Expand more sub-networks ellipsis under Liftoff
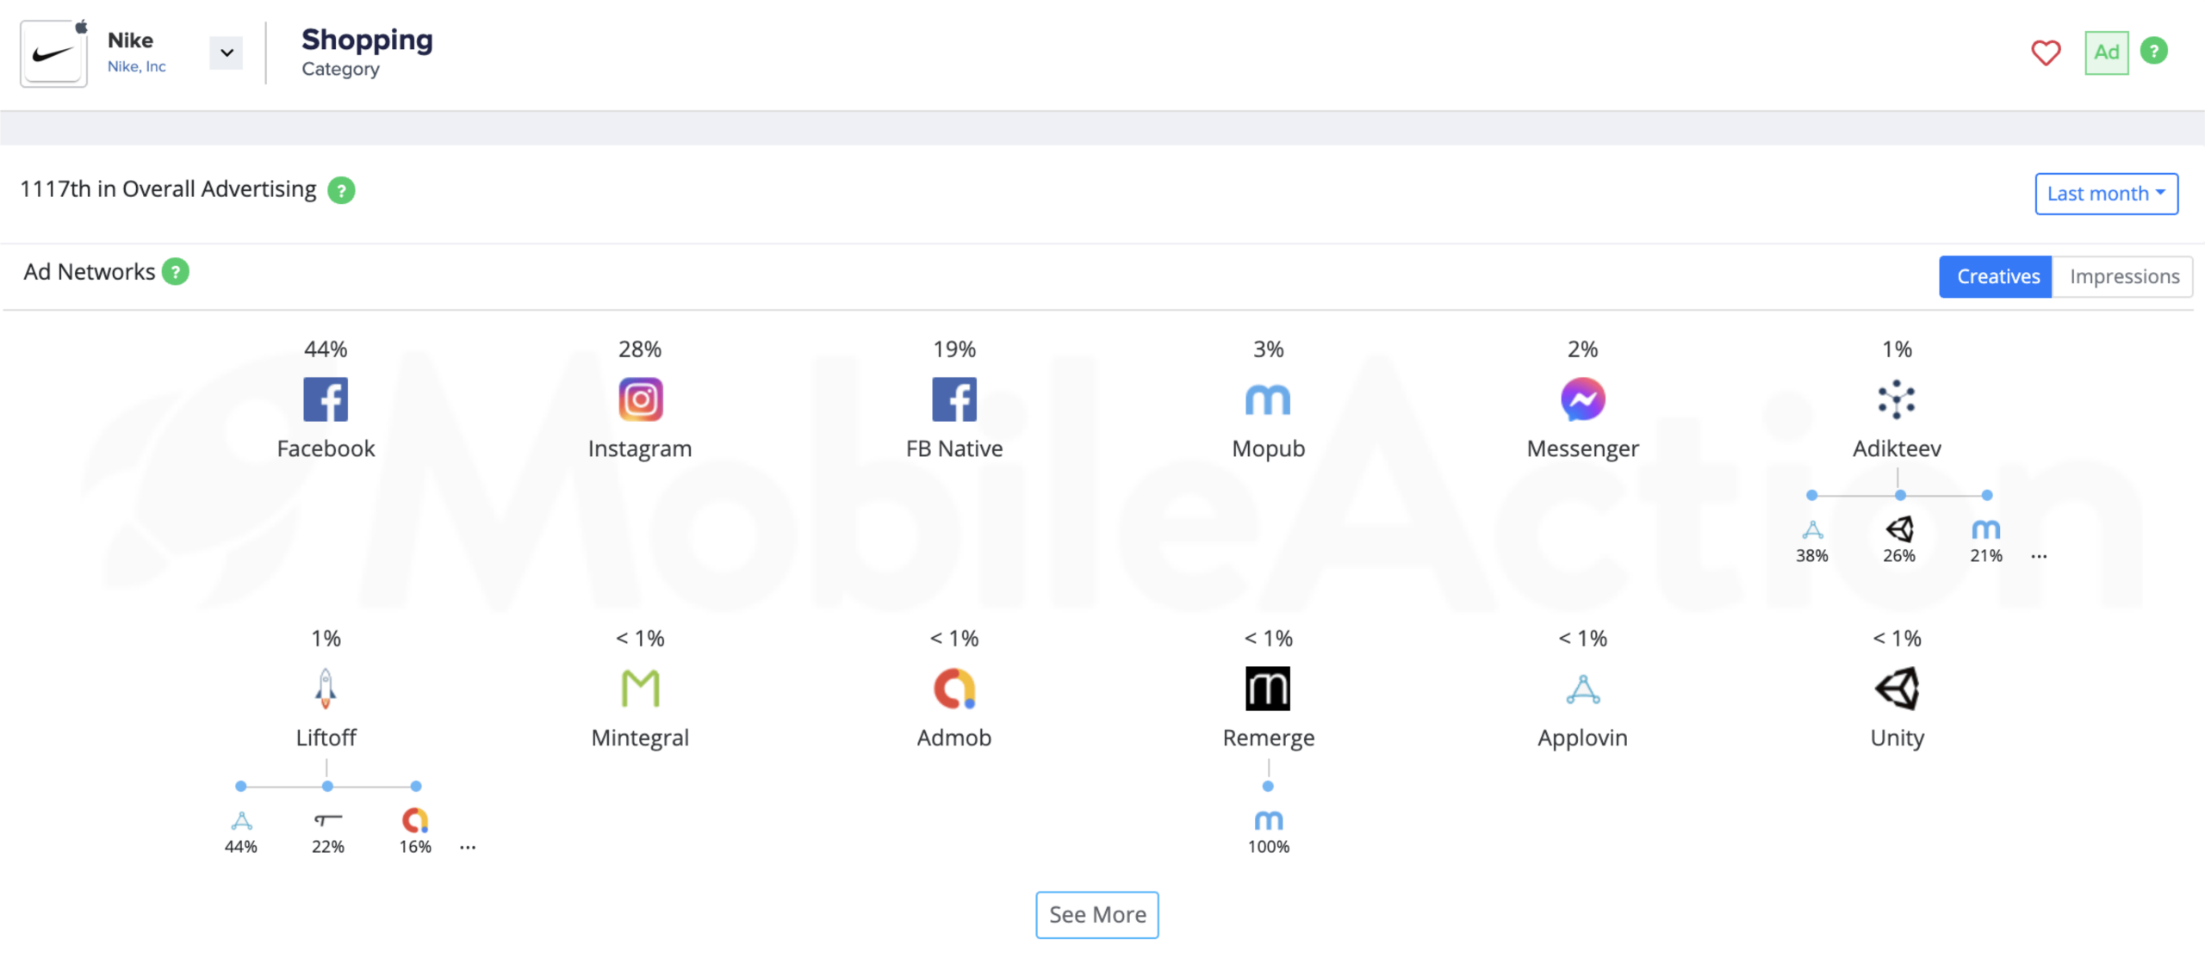 pos(468,848)
